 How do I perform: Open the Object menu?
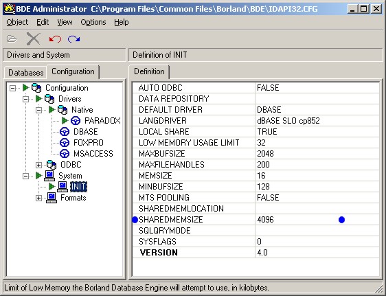[17, 22]
